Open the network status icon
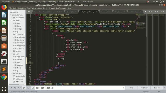Screen dimensions: 166x93 (x=154, y=2)
